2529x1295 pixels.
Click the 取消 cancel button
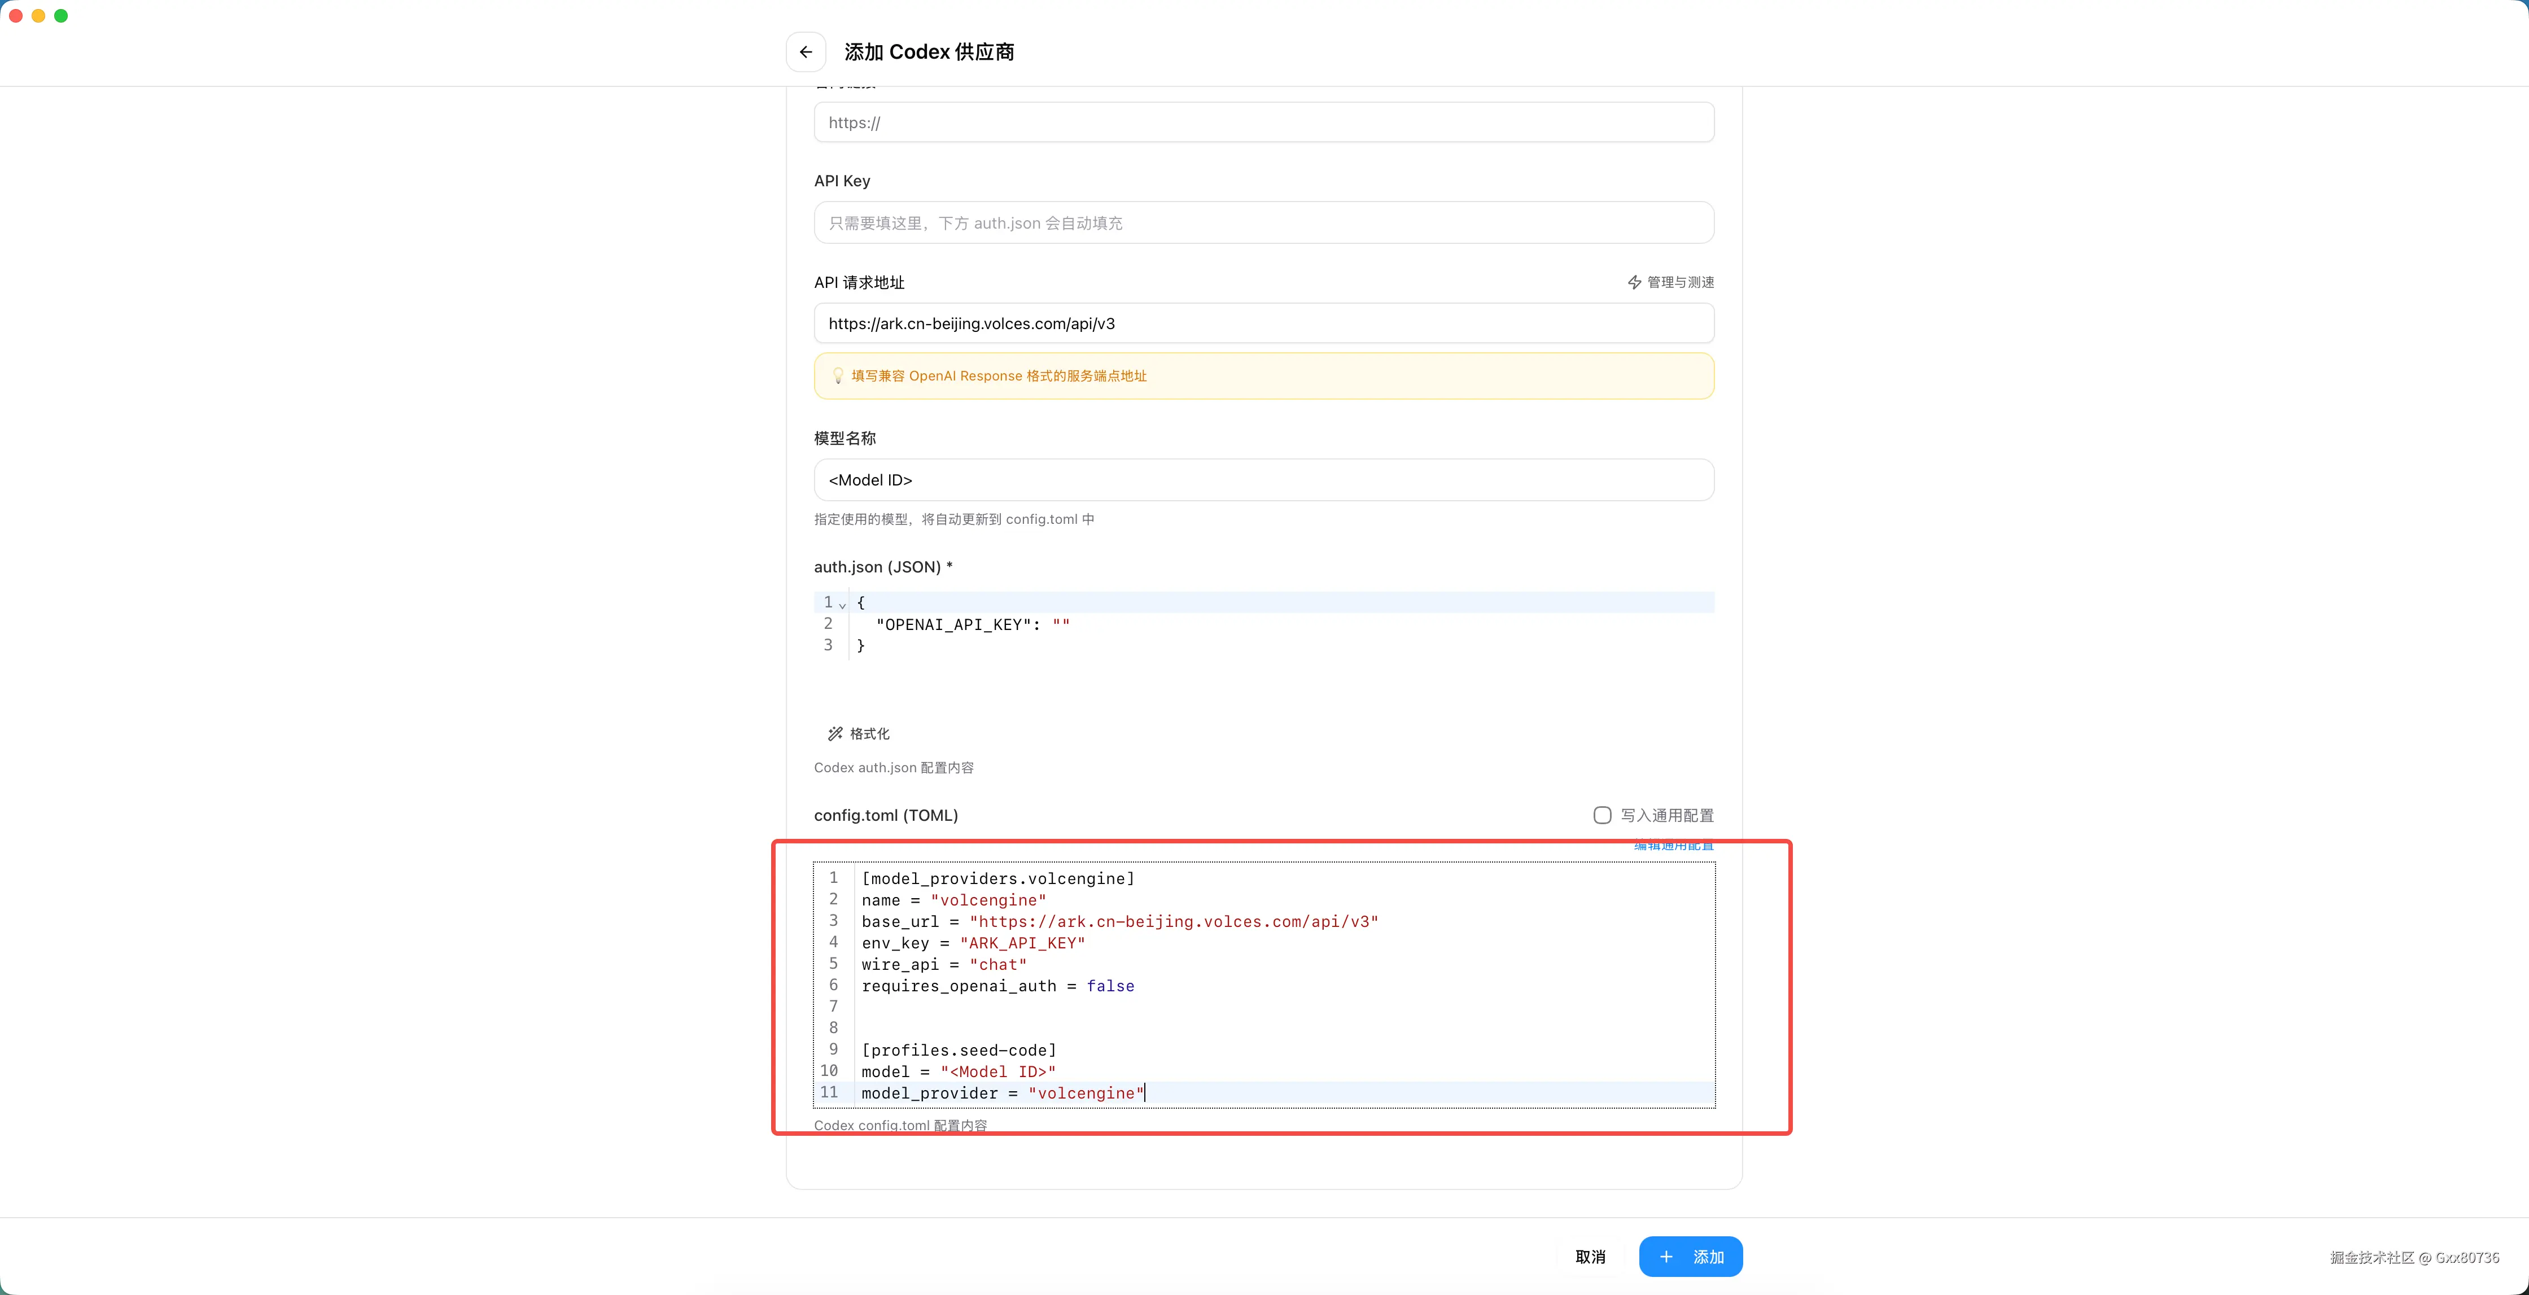(1590, 1257)
